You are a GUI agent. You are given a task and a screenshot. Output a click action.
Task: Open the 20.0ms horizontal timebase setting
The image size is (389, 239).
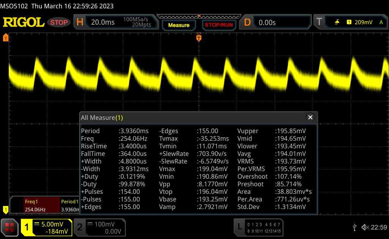click(x=103, y=22)
